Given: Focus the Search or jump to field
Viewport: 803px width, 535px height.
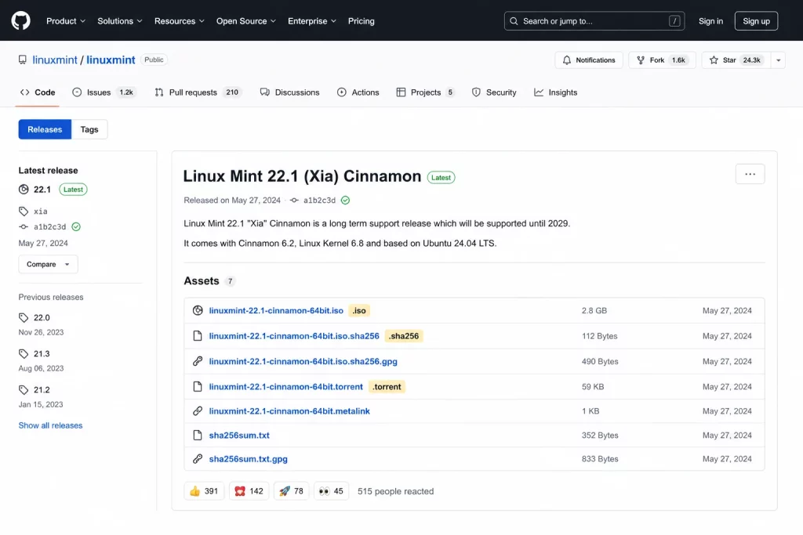Looking at the screenshot, I should tap(594, 21).
